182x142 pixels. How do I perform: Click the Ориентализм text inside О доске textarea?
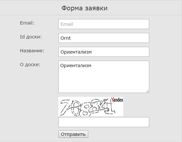point(76,66)
